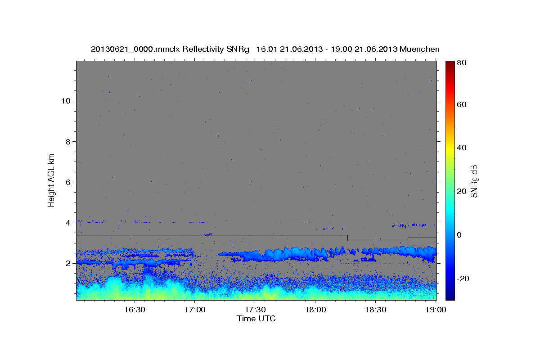
Task: Click the 19:00 time tick label
Action: 436,310
